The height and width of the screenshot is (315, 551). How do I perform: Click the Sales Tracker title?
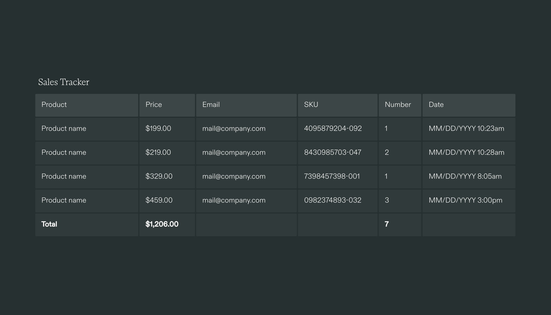(x=64, y=82)
